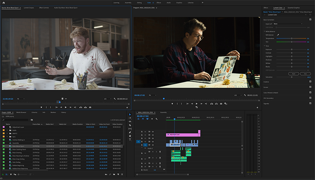Open Program monitor settings wrench

pos(245,95)
